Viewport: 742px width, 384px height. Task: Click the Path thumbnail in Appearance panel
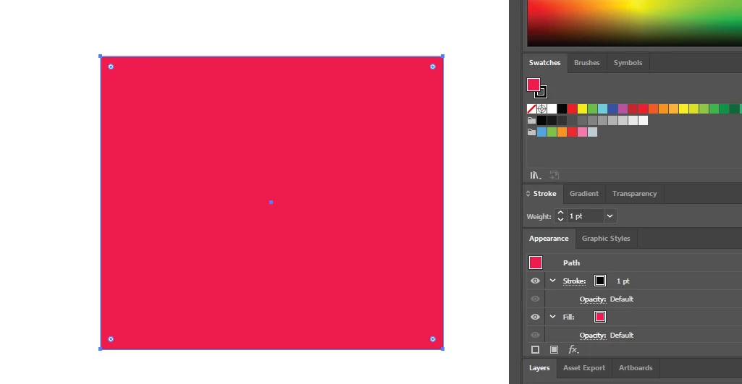pos(535,263)
